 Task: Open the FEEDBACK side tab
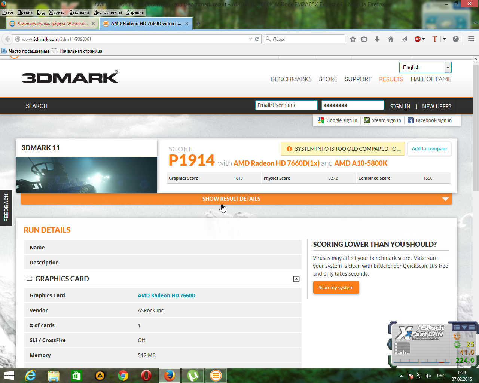click(6, 208)
